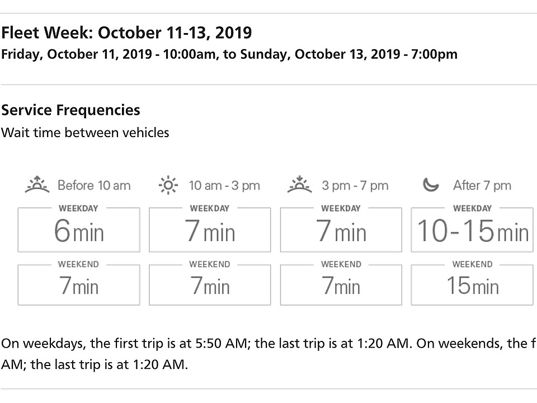Click the Friday, October 11 date range text

click(x=229, y=54)
